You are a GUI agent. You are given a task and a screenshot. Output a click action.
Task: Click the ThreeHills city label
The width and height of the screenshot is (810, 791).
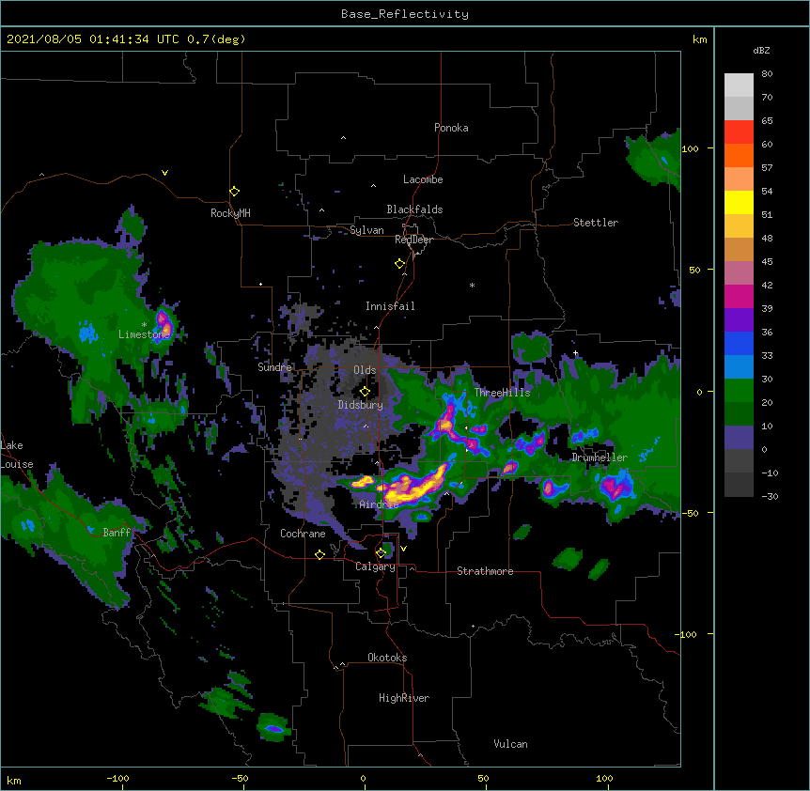click(502, 393)
